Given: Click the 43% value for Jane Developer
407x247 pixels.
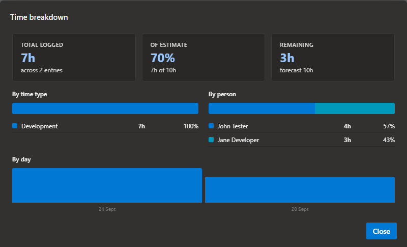Looking at the screenshot, I should tap(389, 140).
